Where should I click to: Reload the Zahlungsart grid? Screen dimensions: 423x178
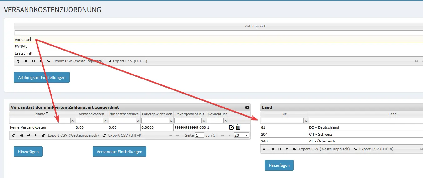[x=18, y=61]
